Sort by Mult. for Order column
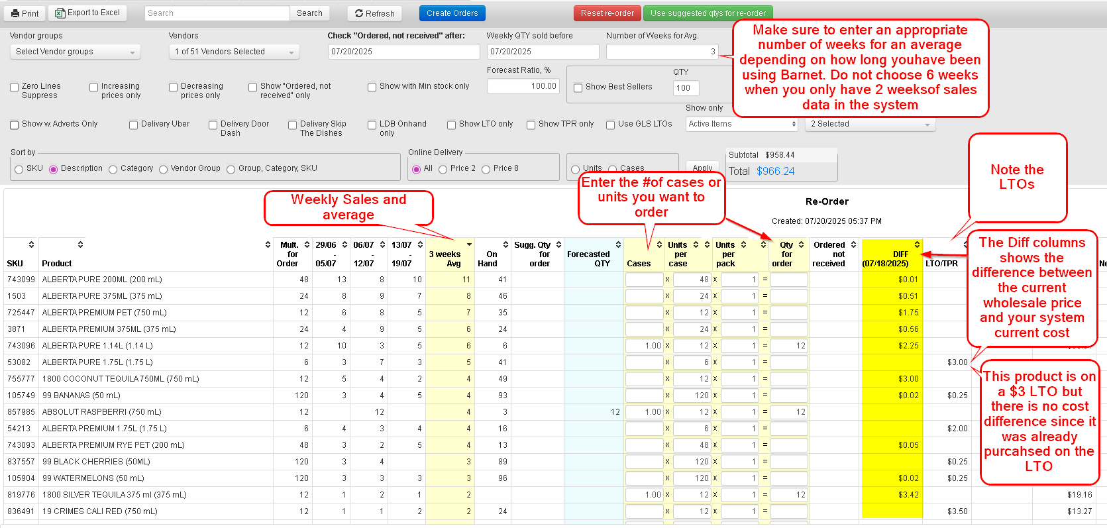 coord(307,244)
